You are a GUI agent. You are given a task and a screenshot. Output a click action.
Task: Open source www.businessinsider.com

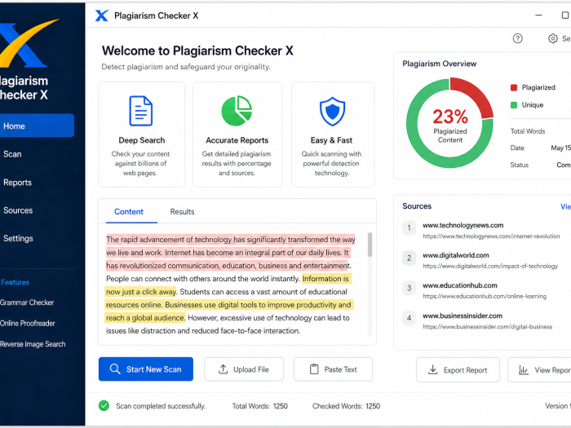pos(463,315)
